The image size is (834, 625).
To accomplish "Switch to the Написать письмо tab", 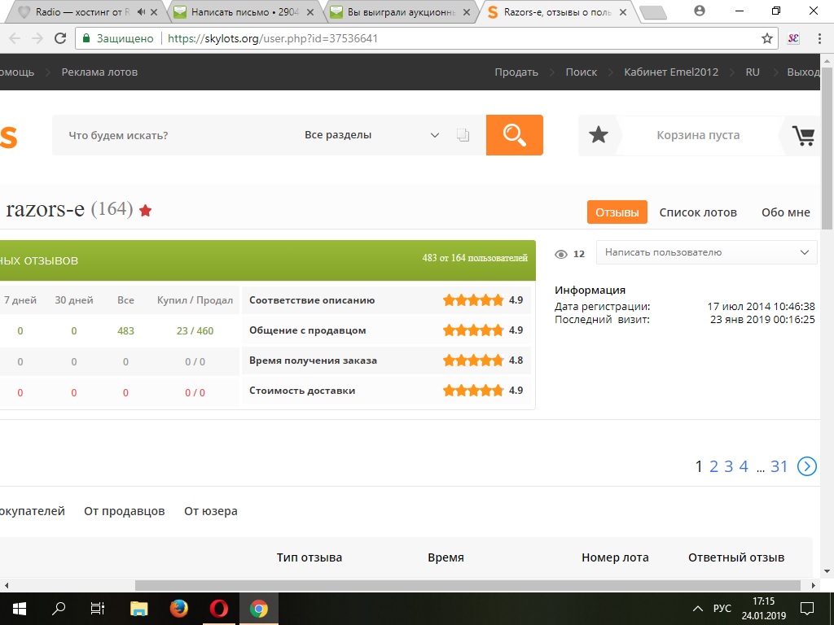I will coord(244,11).
